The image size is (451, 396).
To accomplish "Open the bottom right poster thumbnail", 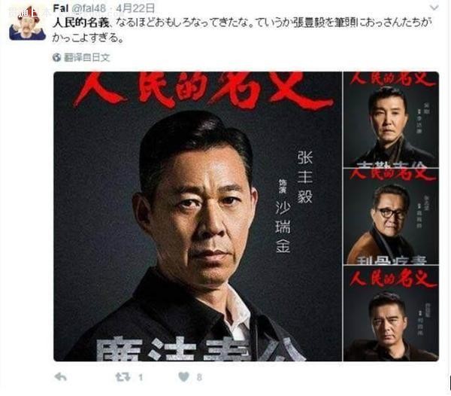I will (391, 313).
